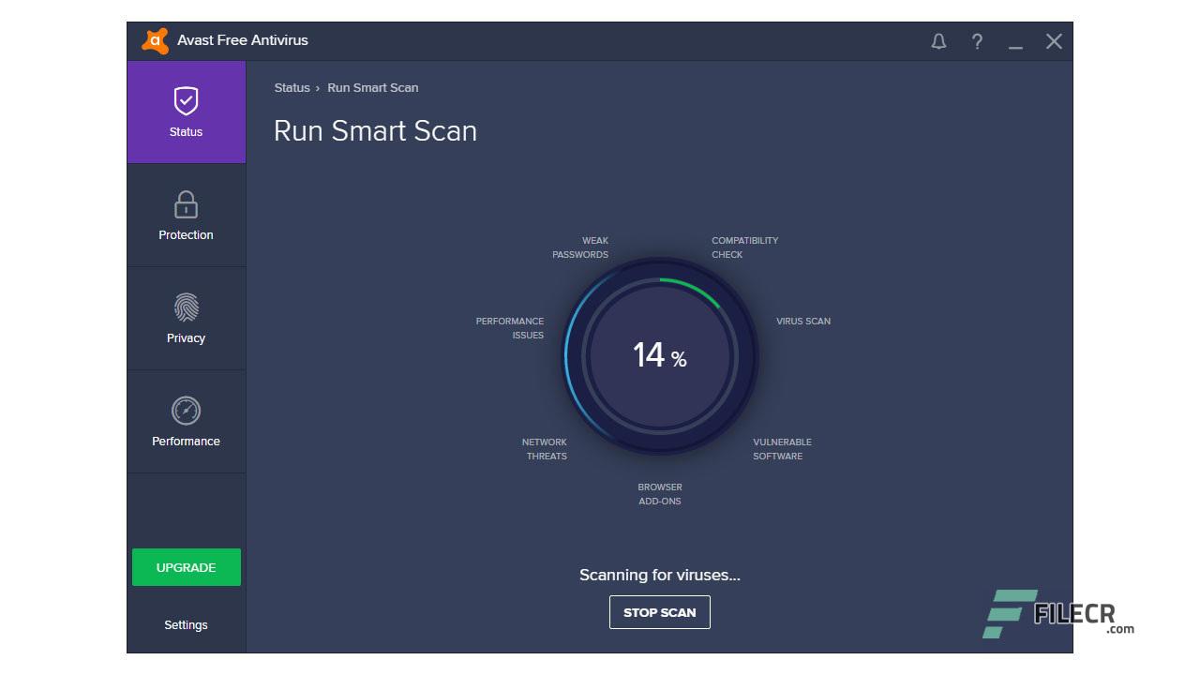Viewport: 1200px width, 675px height.
Task: Click the Protection tab label
Action: (186, 235)
